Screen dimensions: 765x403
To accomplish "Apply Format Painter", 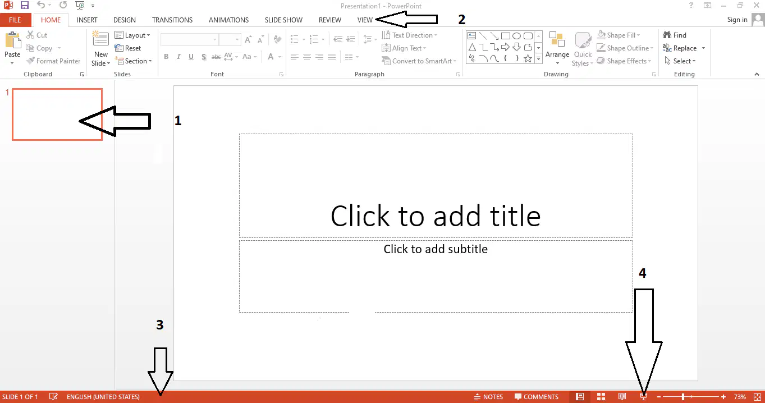I will point(53,61).
